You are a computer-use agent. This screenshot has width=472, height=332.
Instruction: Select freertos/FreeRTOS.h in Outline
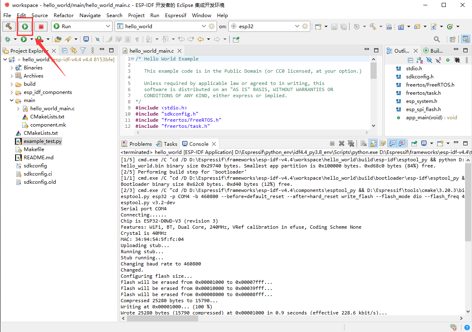click(x=430, y=85)
